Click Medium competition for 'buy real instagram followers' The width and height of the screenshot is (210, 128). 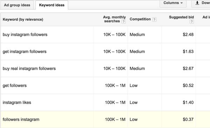tap(137, 69)
